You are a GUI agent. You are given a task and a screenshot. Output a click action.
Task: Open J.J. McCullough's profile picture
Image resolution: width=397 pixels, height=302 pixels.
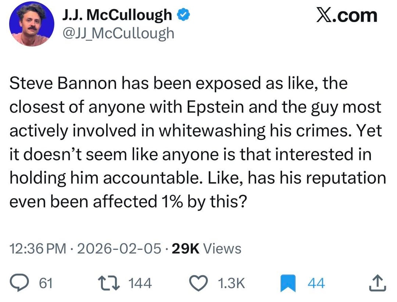[32, 24]
